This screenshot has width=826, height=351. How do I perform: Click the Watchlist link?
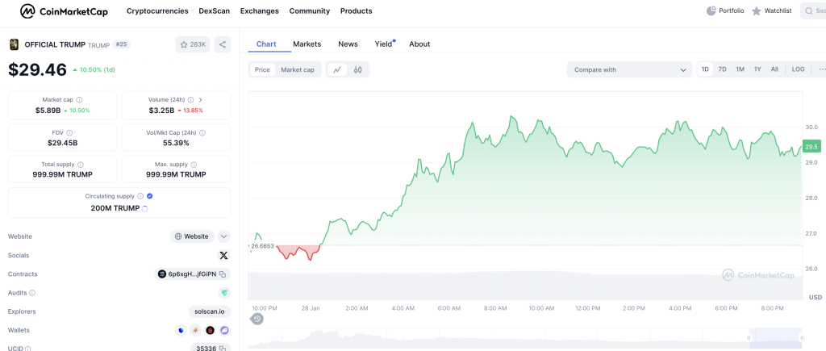(778, 10)
